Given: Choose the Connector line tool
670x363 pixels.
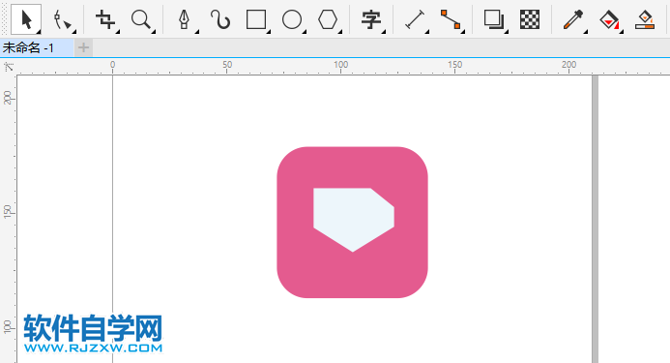Looking at the screenshot, I should [x=451, y=19].
